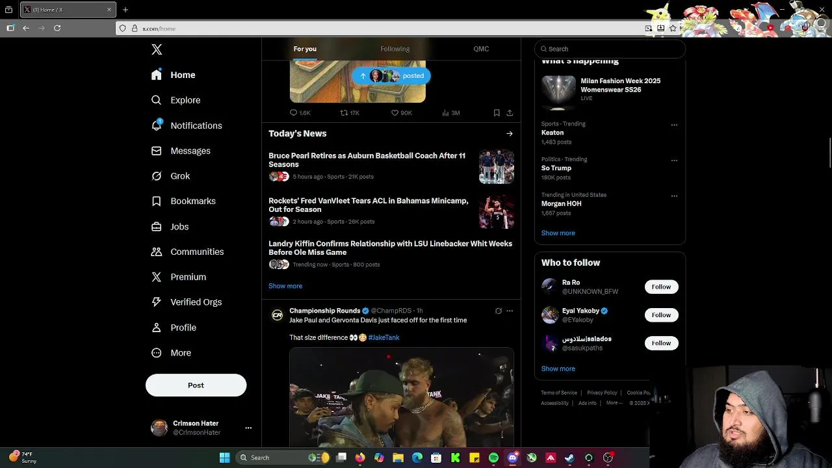View post analytics showing 3M views

pos(450,112)
